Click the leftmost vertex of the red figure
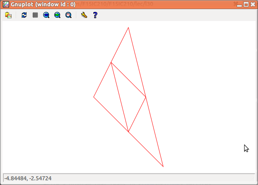This screenshot has width=258, height=185. [x=94, y=97]
